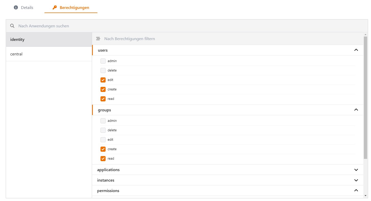Click the search magnifier icon
The width and height of the screenshot is (371, 201).
(x=12, y=26)
